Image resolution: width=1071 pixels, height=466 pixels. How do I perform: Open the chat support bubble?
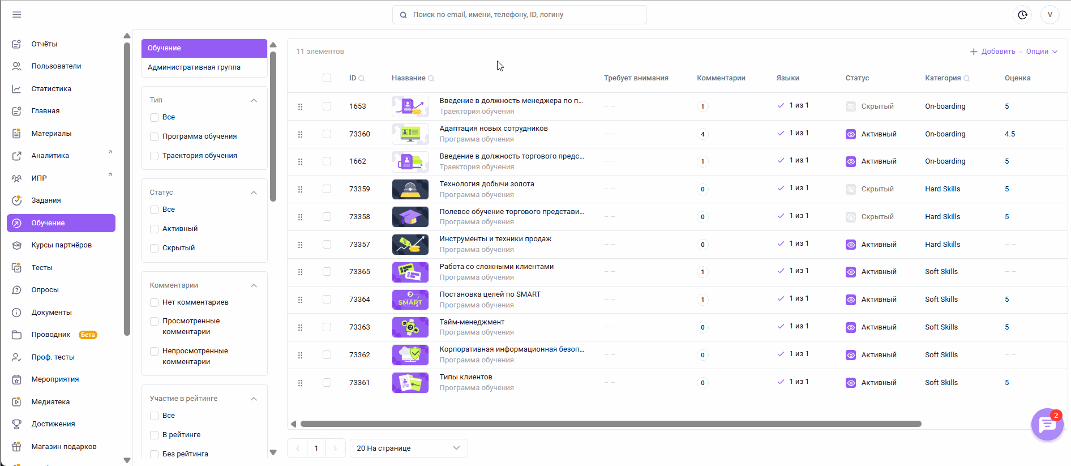(x=1047, y=424)
